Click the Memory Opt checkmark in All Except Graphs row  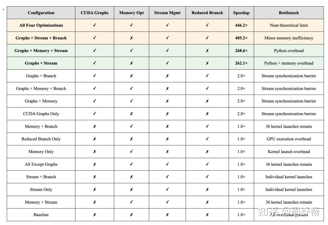[x=131, y=164]
